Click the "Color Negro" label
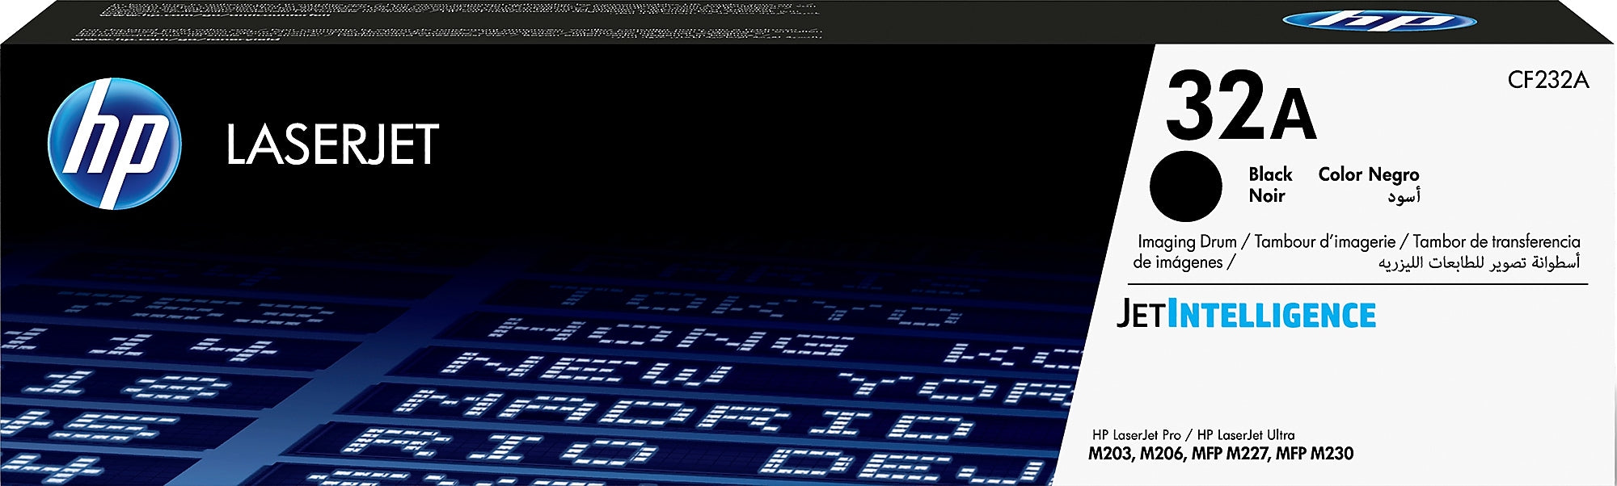The width and height of the screenshot is (1617, 486). (1369, 175)
